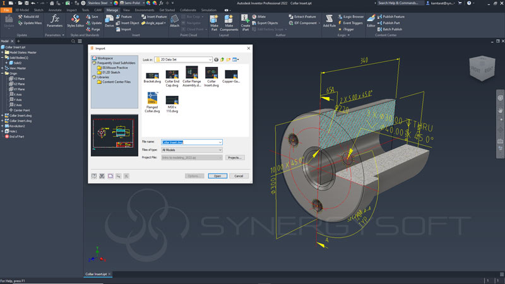Expand the Hole1 feature node
Viewport: 505px width, 284px height.
(x=3, y=131)
